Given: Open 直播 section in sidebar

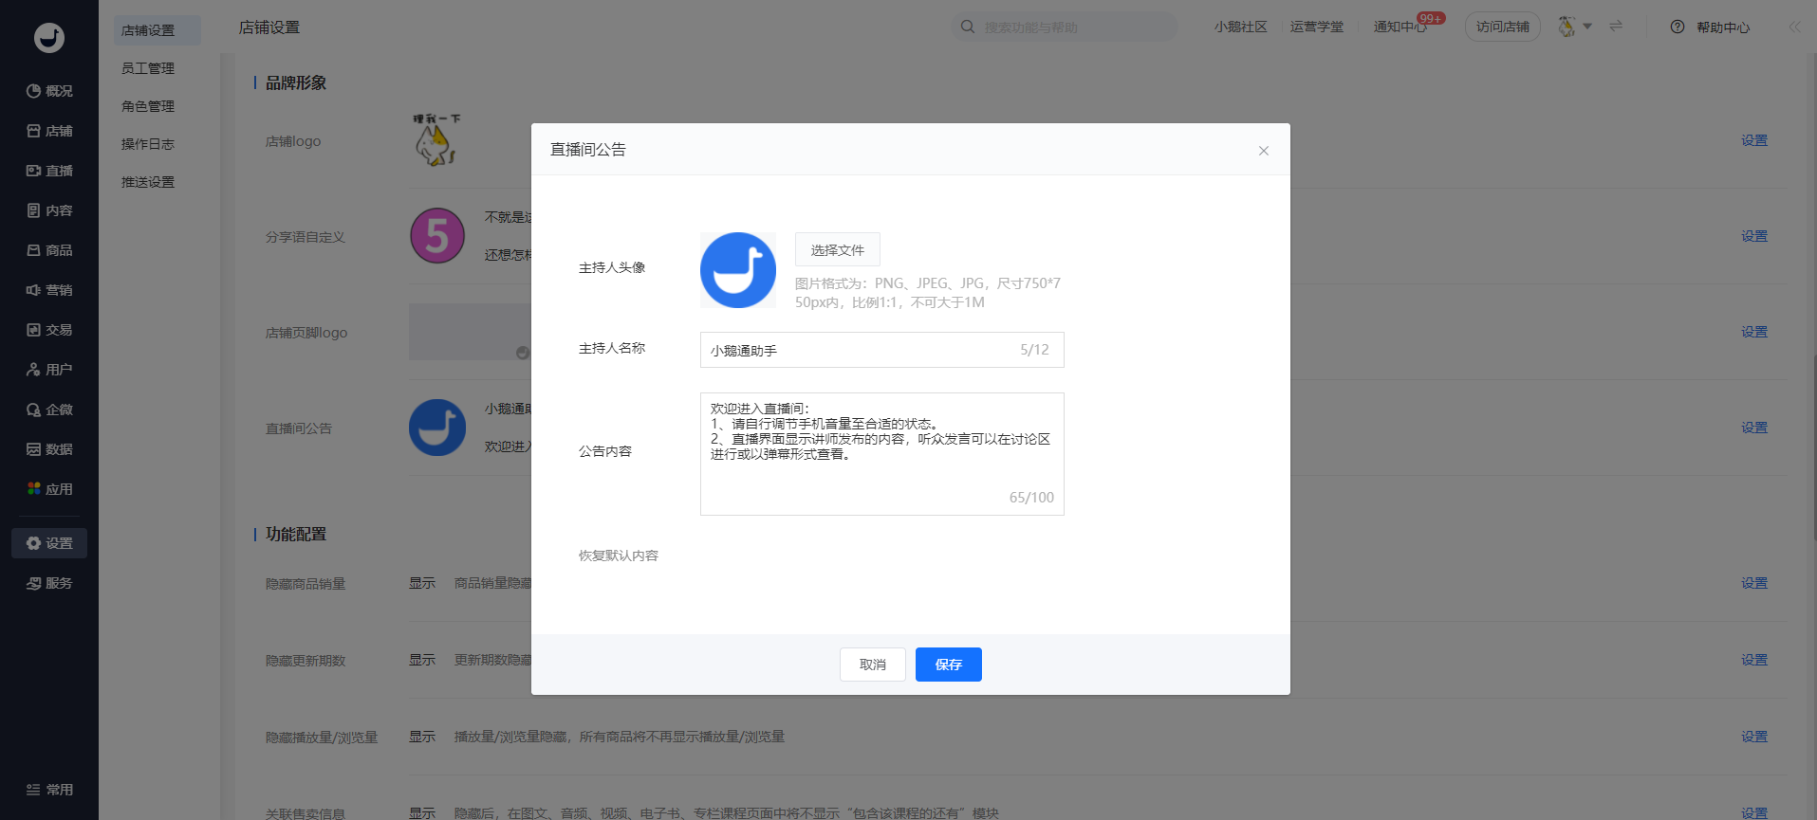Looking at the screenshot, I should pos(49,171).
